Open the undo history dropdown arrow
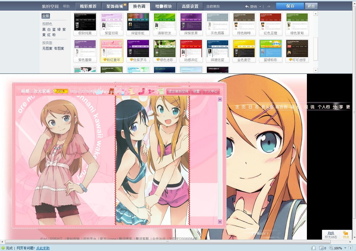Image resolution: width=356 pixels, height=251 pixels. pos(260,7)
